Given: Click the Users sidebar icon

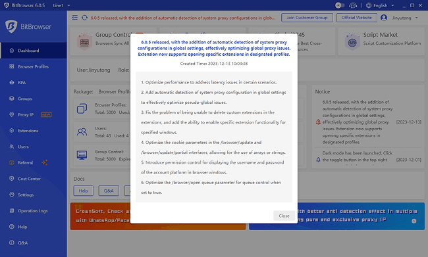Looking at the screenshot, I should click(x=11, y=147).
